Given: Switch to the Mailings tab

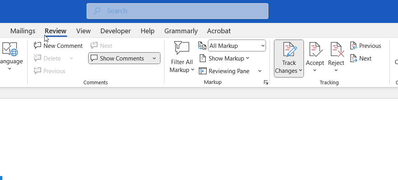Looking at the screenshot, I should 23,31.
